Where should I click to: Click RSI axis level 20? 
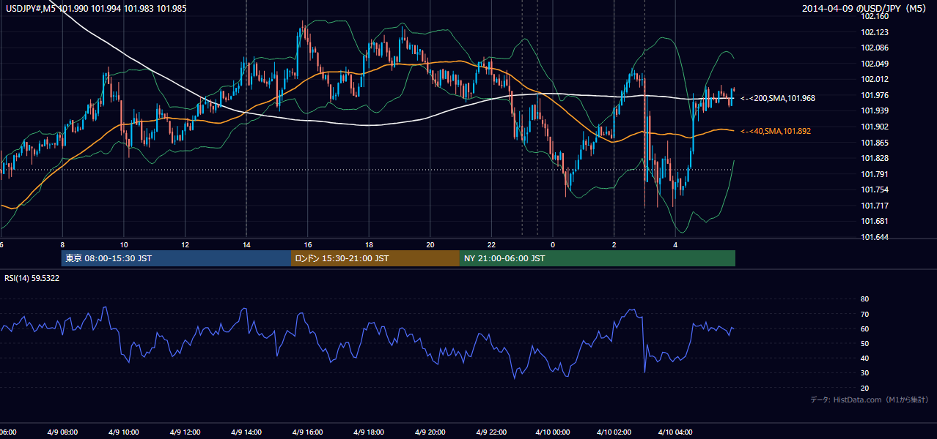pyautogui.click(x=864, y=388)
